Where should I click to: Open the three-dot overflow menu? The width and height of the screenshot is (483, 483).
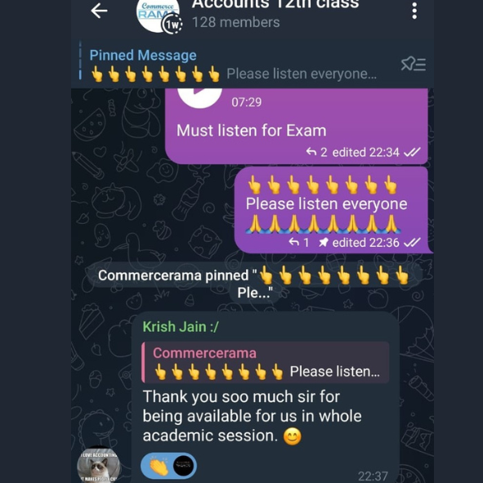point(414,11)
